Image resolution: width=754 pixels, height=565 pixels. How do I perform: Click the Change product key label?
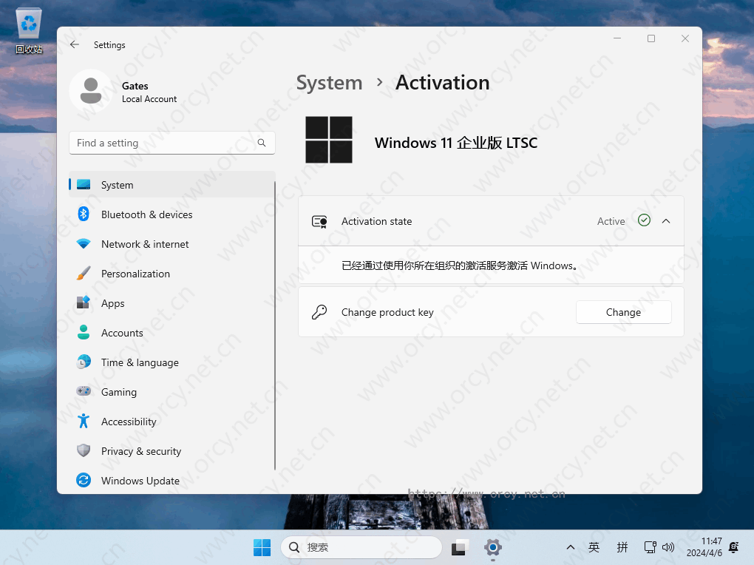(387, 312)
